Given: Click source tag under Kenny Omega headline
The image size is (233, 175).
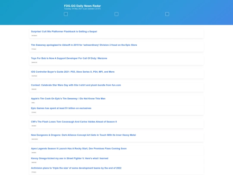Looking at the screenshot, I should tap(34, 162).
